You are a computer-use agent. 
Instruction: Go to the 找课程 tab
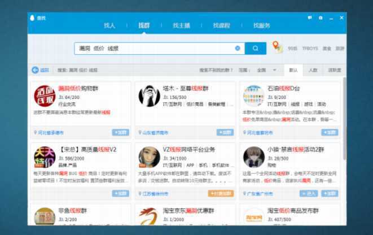(x=221, y=25)
